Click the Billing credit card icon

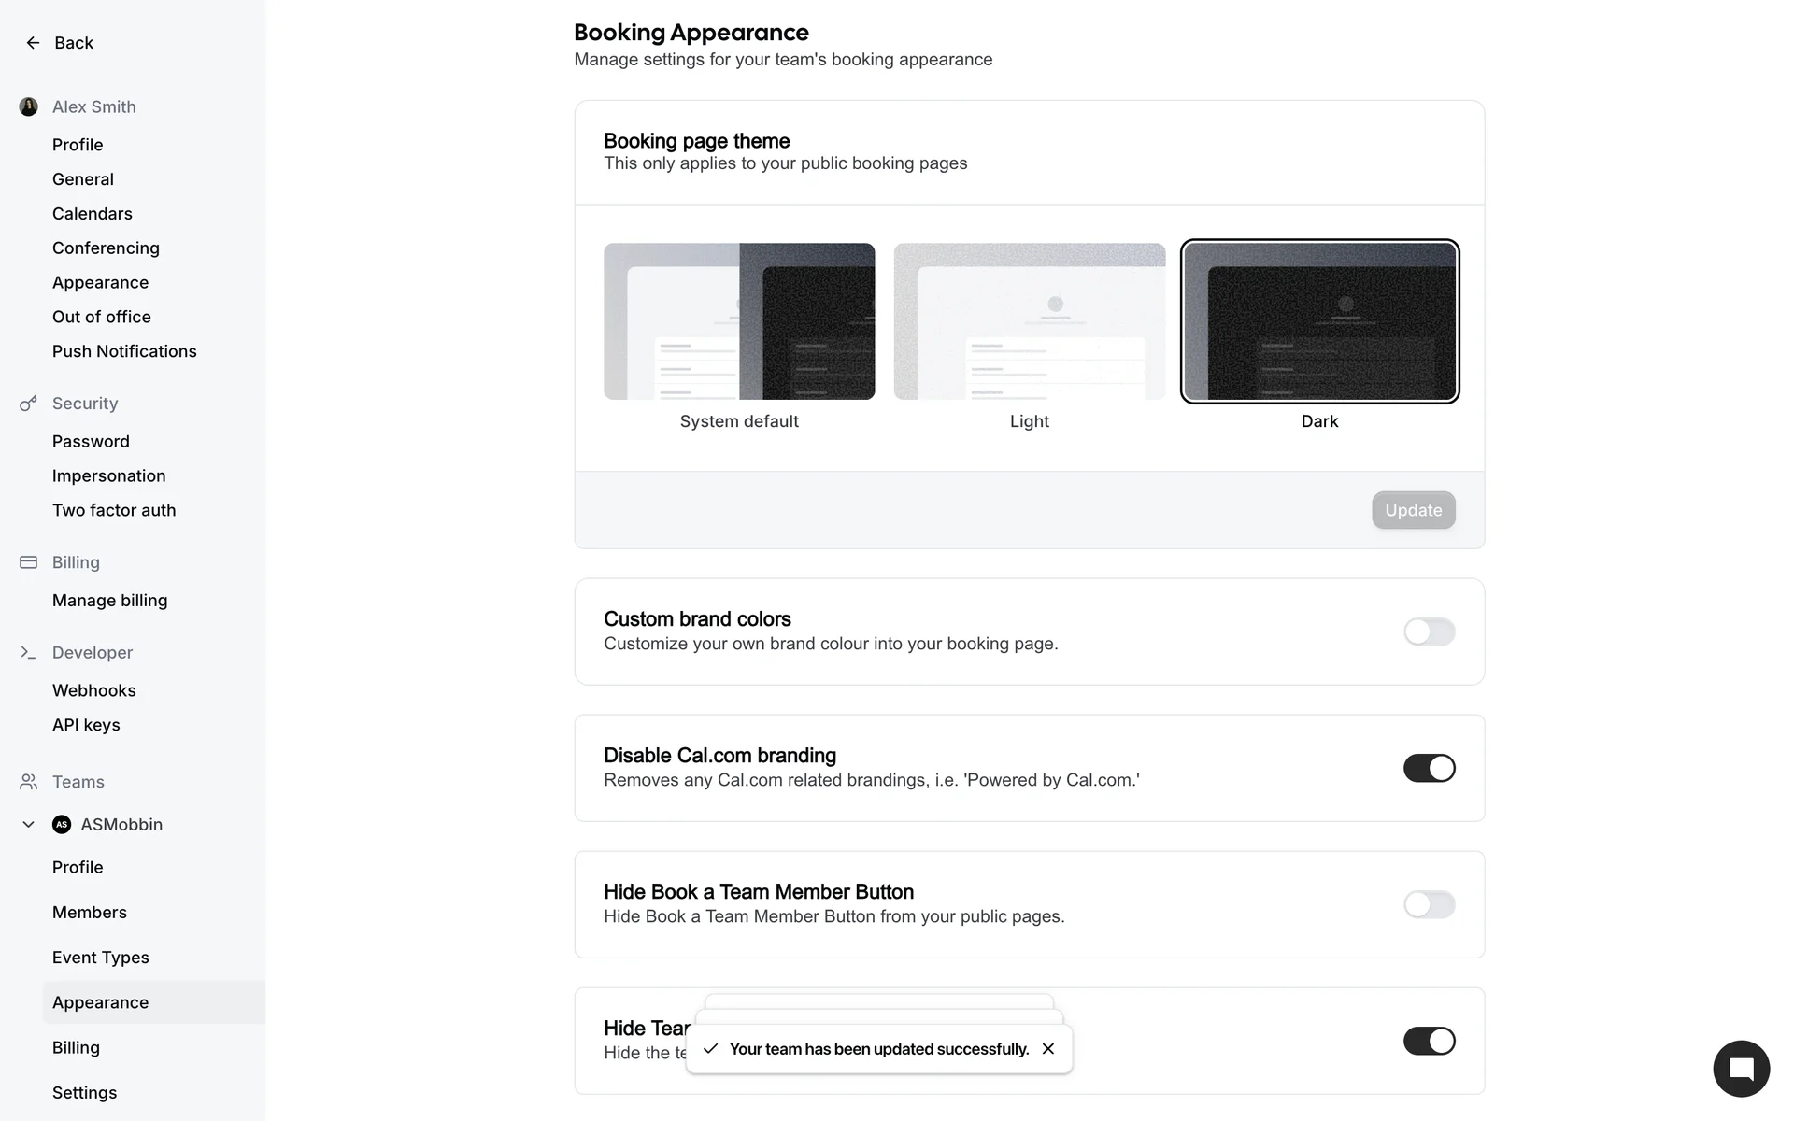[29, 562]
